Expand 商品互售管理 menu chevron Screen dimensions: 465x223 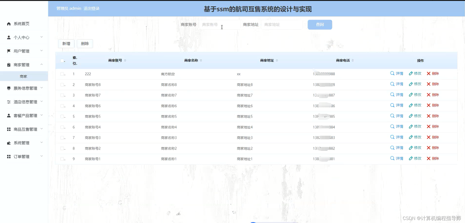pos(42,129)
